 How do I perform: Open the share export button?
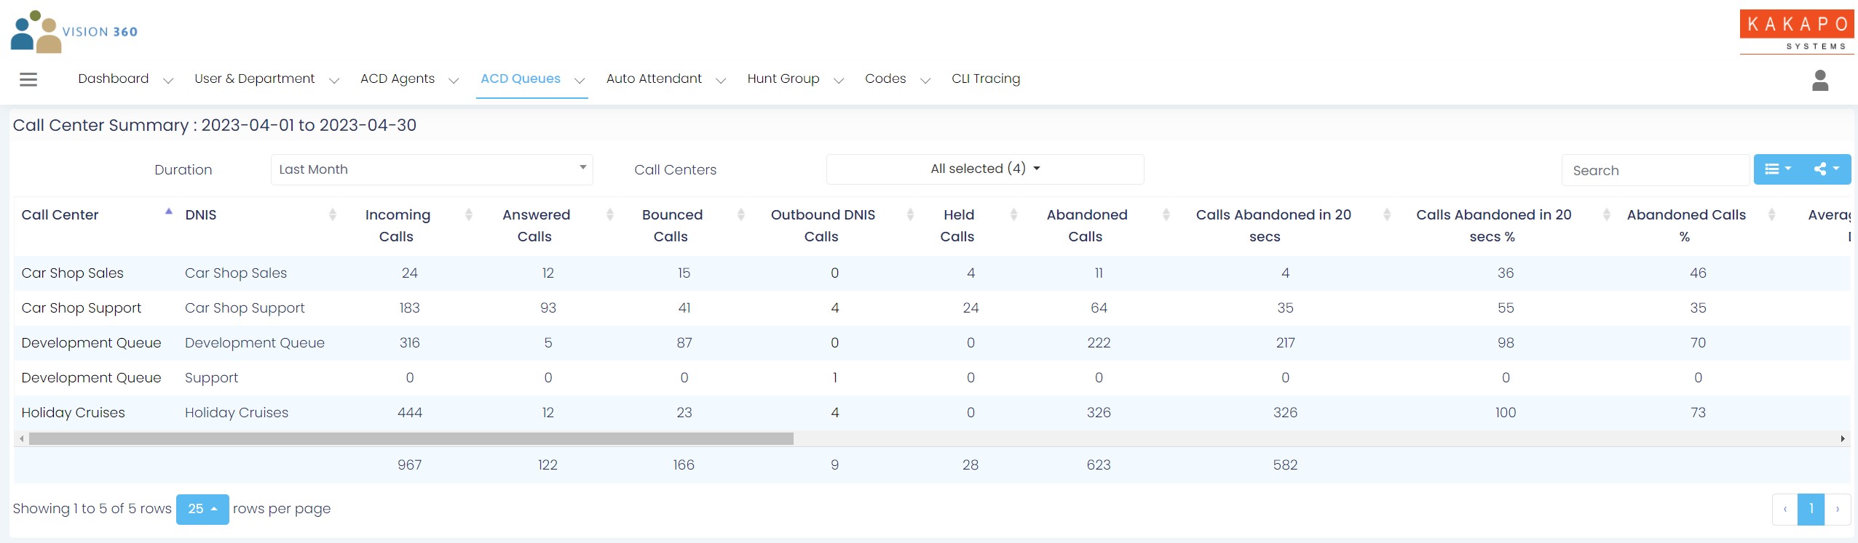click(1827, 169)
